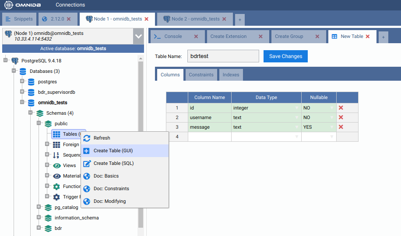Expand the postgres database node
This screenshot has width=401, height=236.
(x=22, y=82)
